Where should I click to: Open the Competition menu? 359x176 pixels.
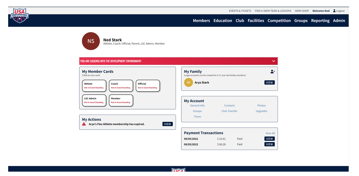279,21
